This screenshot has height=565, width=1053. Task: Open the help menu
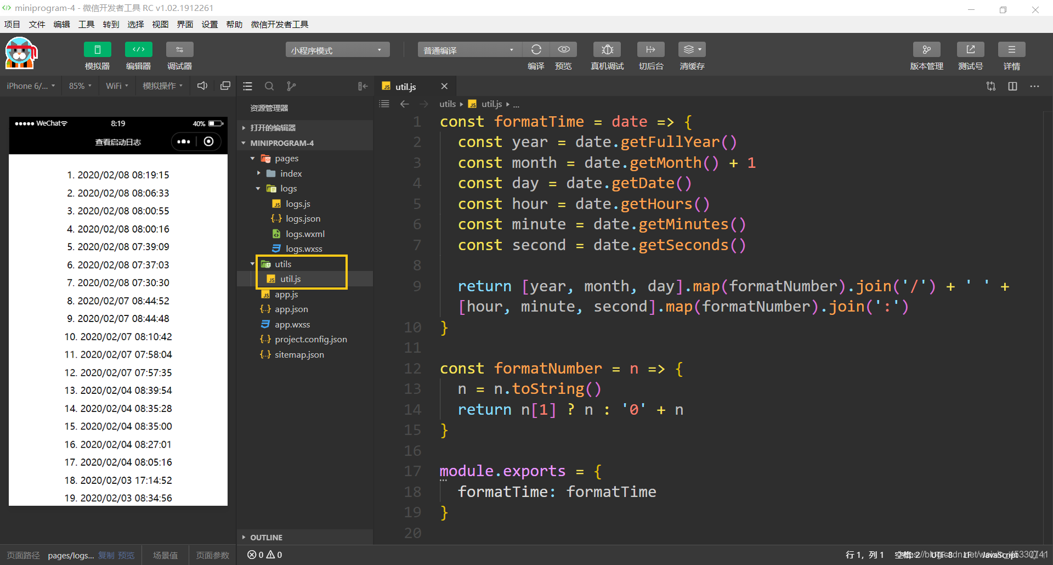point(234,24)
